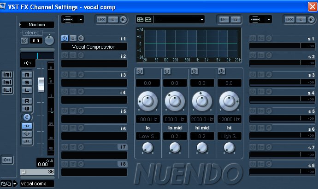This screenshot has height=189, width=318.
Task: Enable the hi EQ band
Action: click(221, 71)
